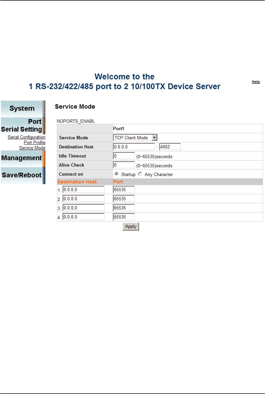Click the port field showing 4002
This screenshot has width=265, height=394.
[x=170, y=147]
